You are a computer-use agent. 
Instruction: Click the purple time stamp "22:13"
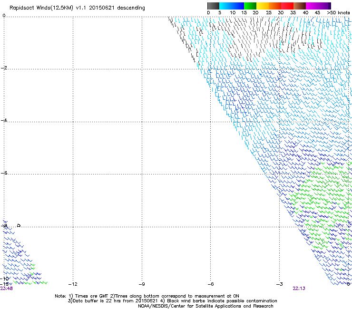[x=299, y=289]
